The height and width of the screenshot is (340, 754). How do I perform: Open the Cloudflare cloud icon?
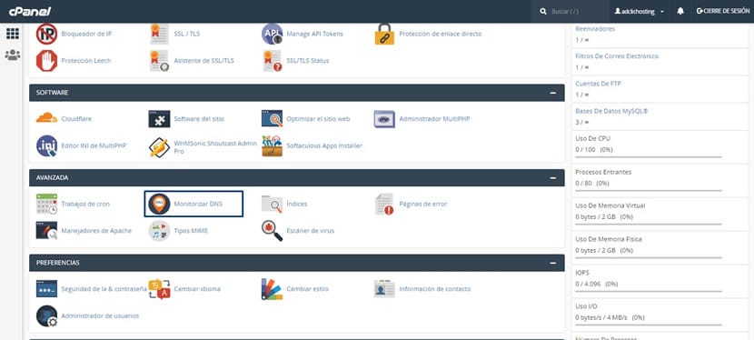click(x=46, y=118)
